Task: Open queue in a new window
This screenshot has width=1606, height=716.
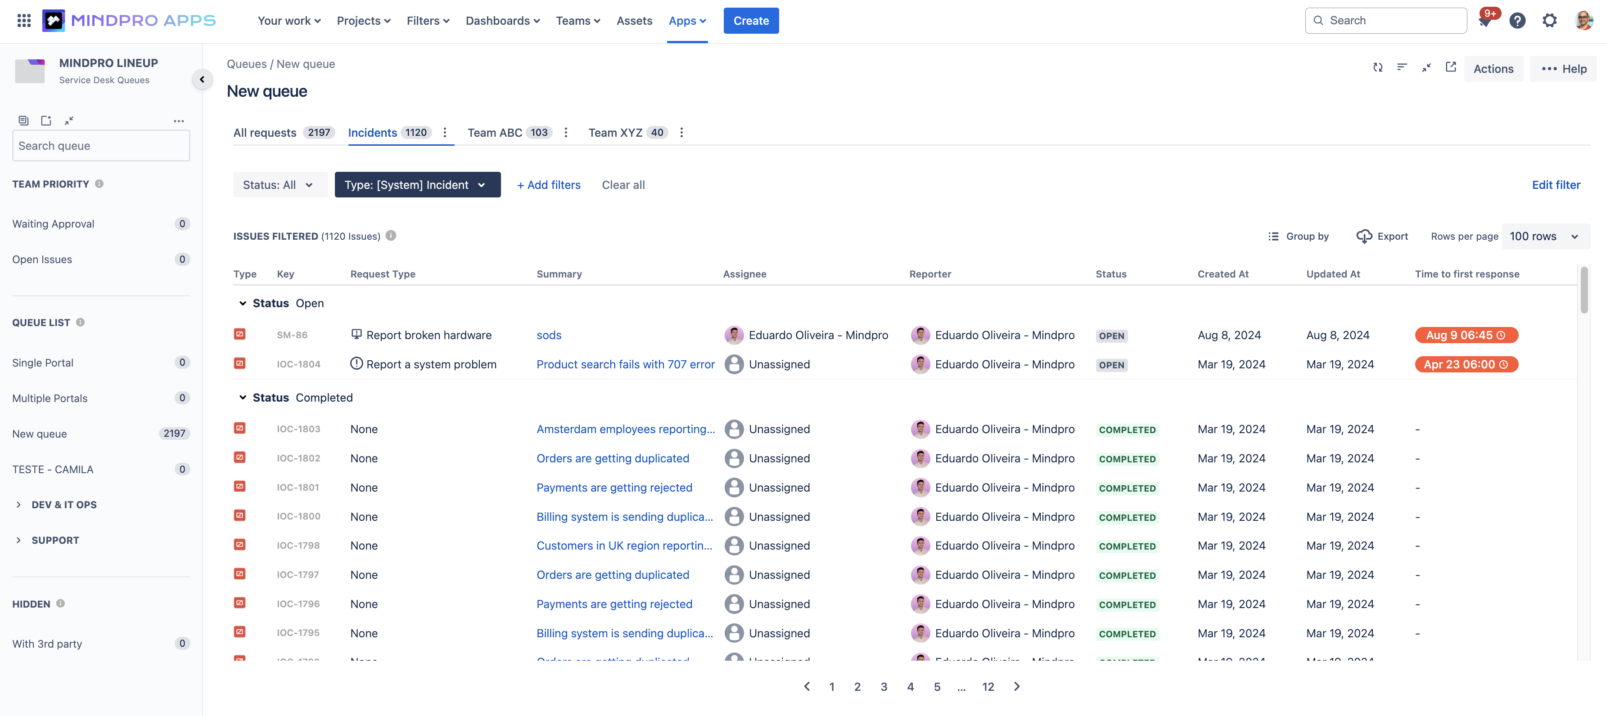Action: [1451, 67]
